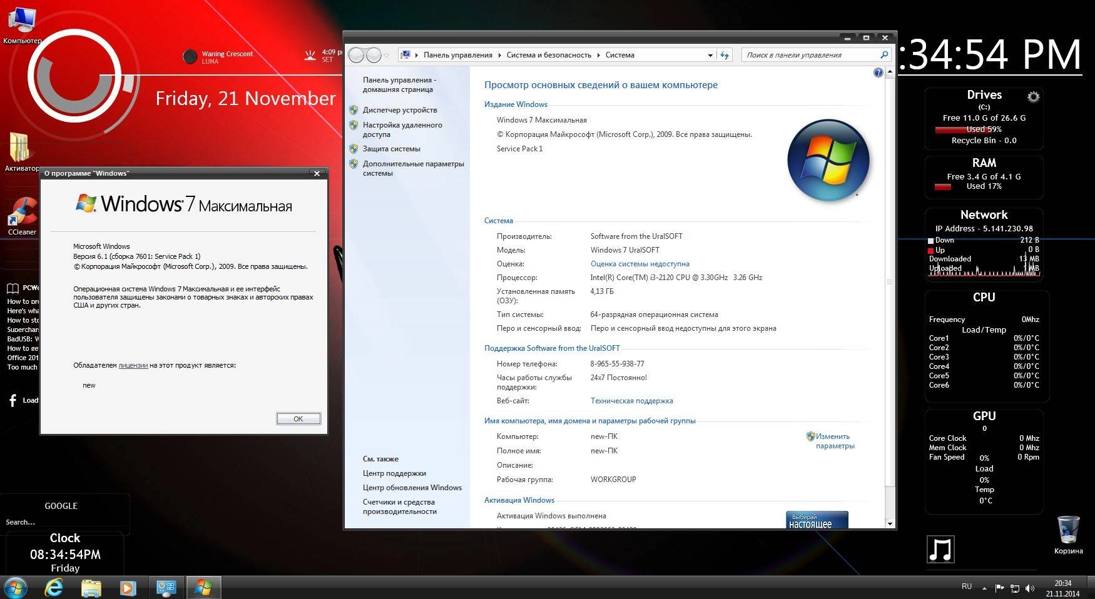The width and height of the screenshot is (1095, 599).
Task: Launch CCleaner desktop shortcut
Action: tap(22, 216)
